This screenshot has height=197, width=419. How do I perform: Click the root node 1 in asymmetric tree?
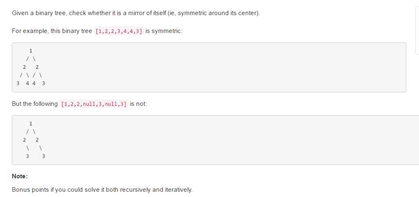[x=31, y=123]
